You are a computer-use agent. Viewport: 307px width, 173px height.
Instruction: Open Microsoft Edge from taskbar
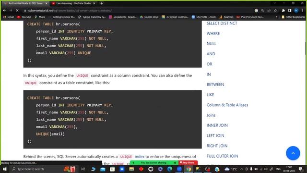169,169
